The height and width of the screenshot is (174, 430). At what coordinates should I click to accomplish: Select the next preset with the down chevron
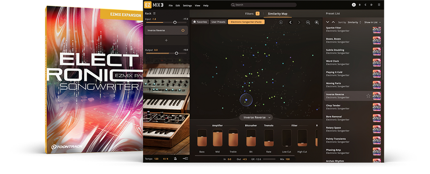point(328,22)
